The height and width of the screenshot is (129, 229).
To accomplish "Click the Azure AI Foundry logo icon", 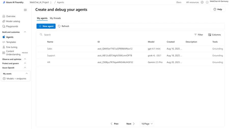I will point(4,2).
